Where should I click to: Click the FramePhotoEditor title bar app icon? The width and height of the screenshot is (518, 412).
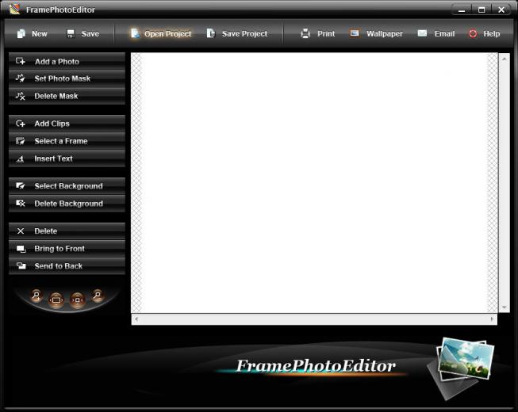click(x=14, y=9)
